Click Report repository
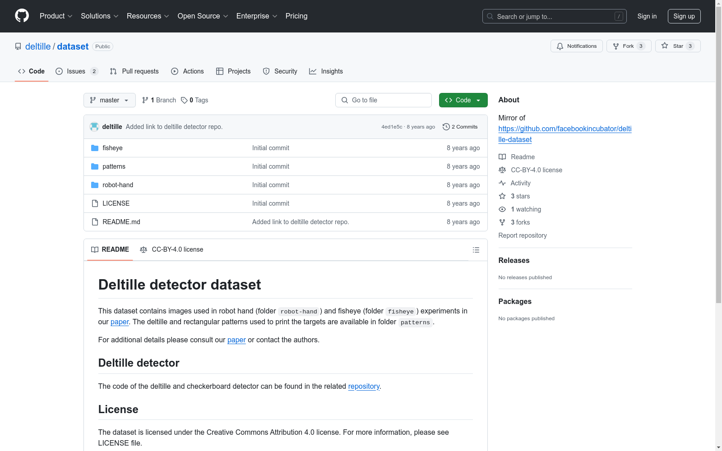The image size is (722, 451). coord(523,235)
